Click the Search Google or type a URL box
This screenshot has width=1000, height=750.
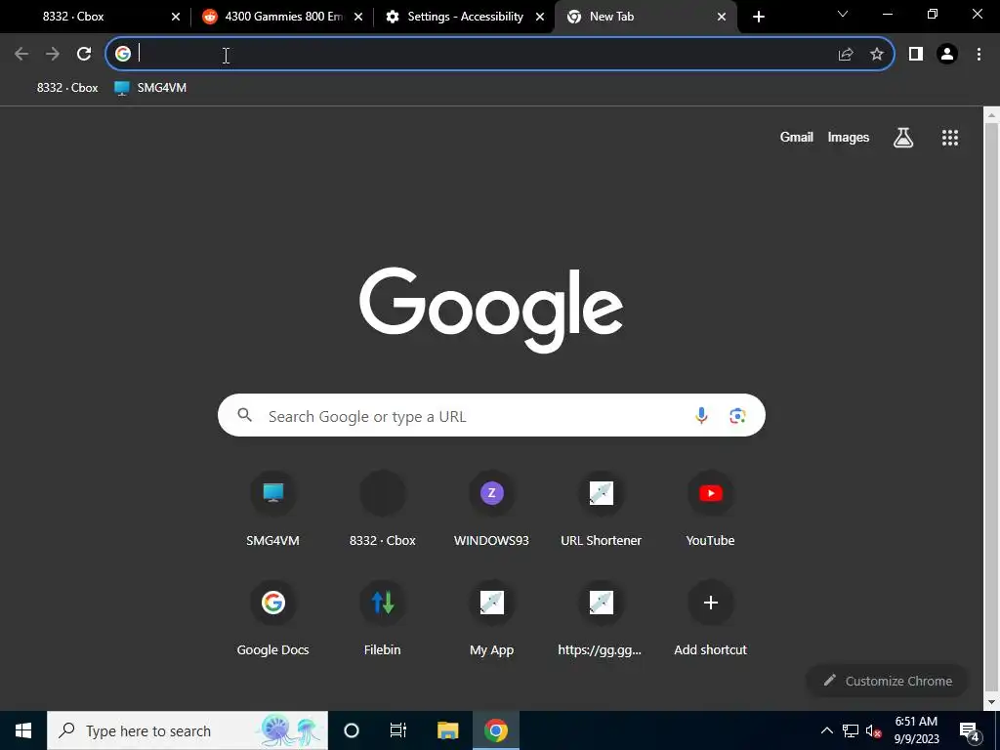(x=491, y=415)
